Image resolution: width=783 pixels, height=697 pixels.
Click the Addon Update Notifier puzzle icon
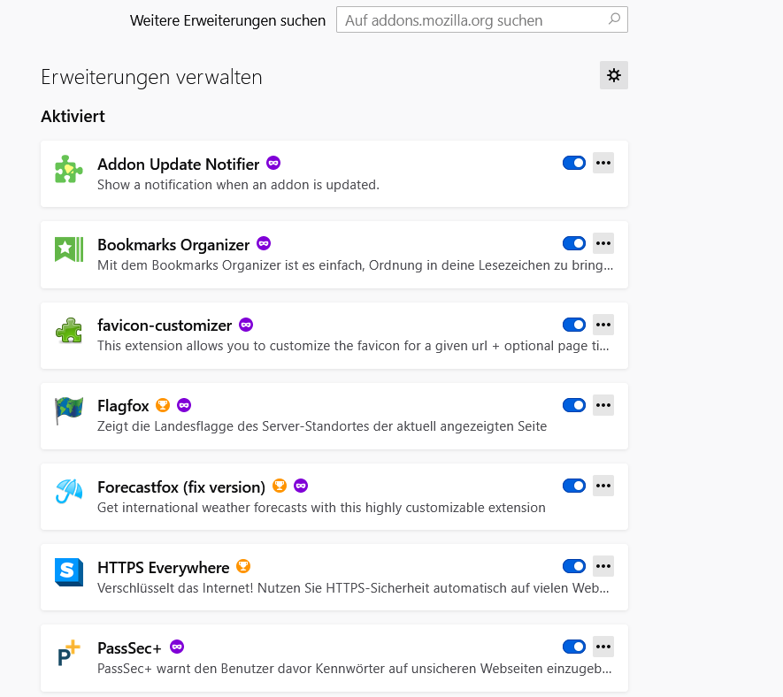pos(68,170)
